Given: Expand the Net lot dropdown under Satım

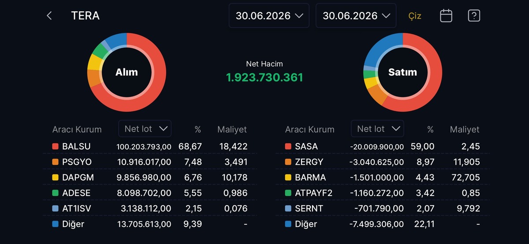Looking at the screenshot, I should pyautogui.click(x=377, y=129).
